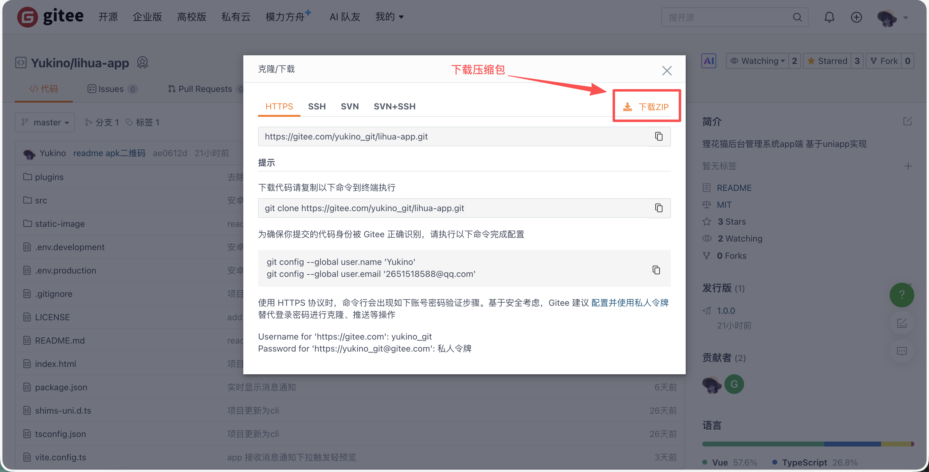Select the SVN+SSH tab
929x472 pixels.
click(394, 106)
